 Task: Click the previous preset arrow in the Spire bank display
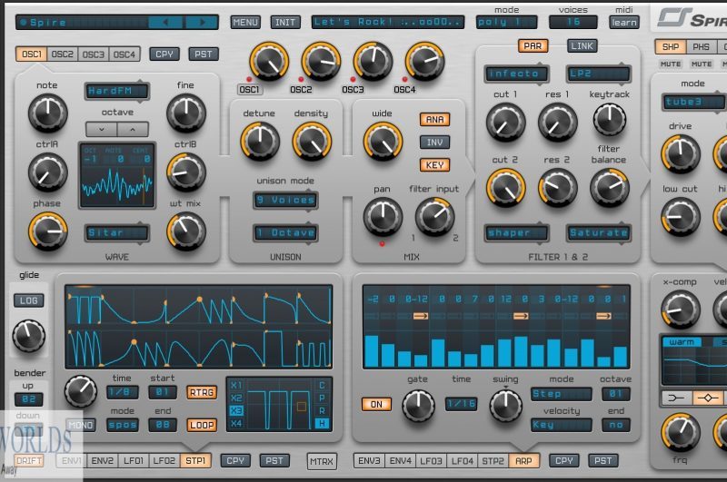pyautogui.click(x=166, y=22)
